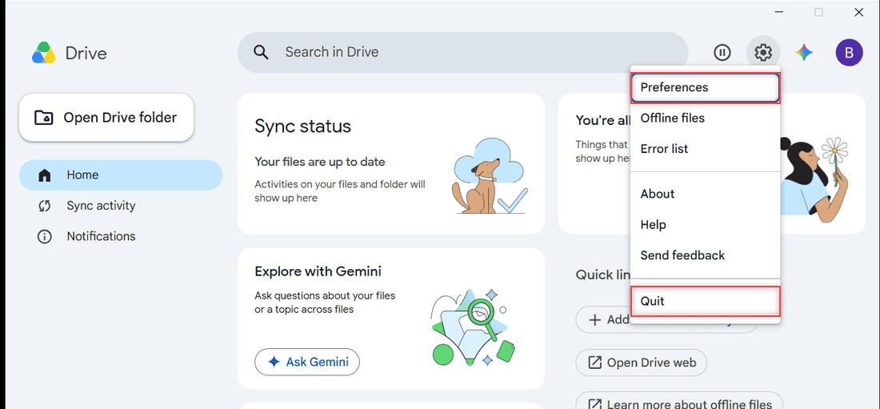Click the Explore with Gemini heading
The height and width of the screenshot is (409, 880).
tap(318, 272)
